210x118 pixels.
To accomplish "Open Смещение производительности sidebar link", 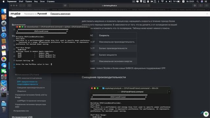I will click(x=31, y=88).
